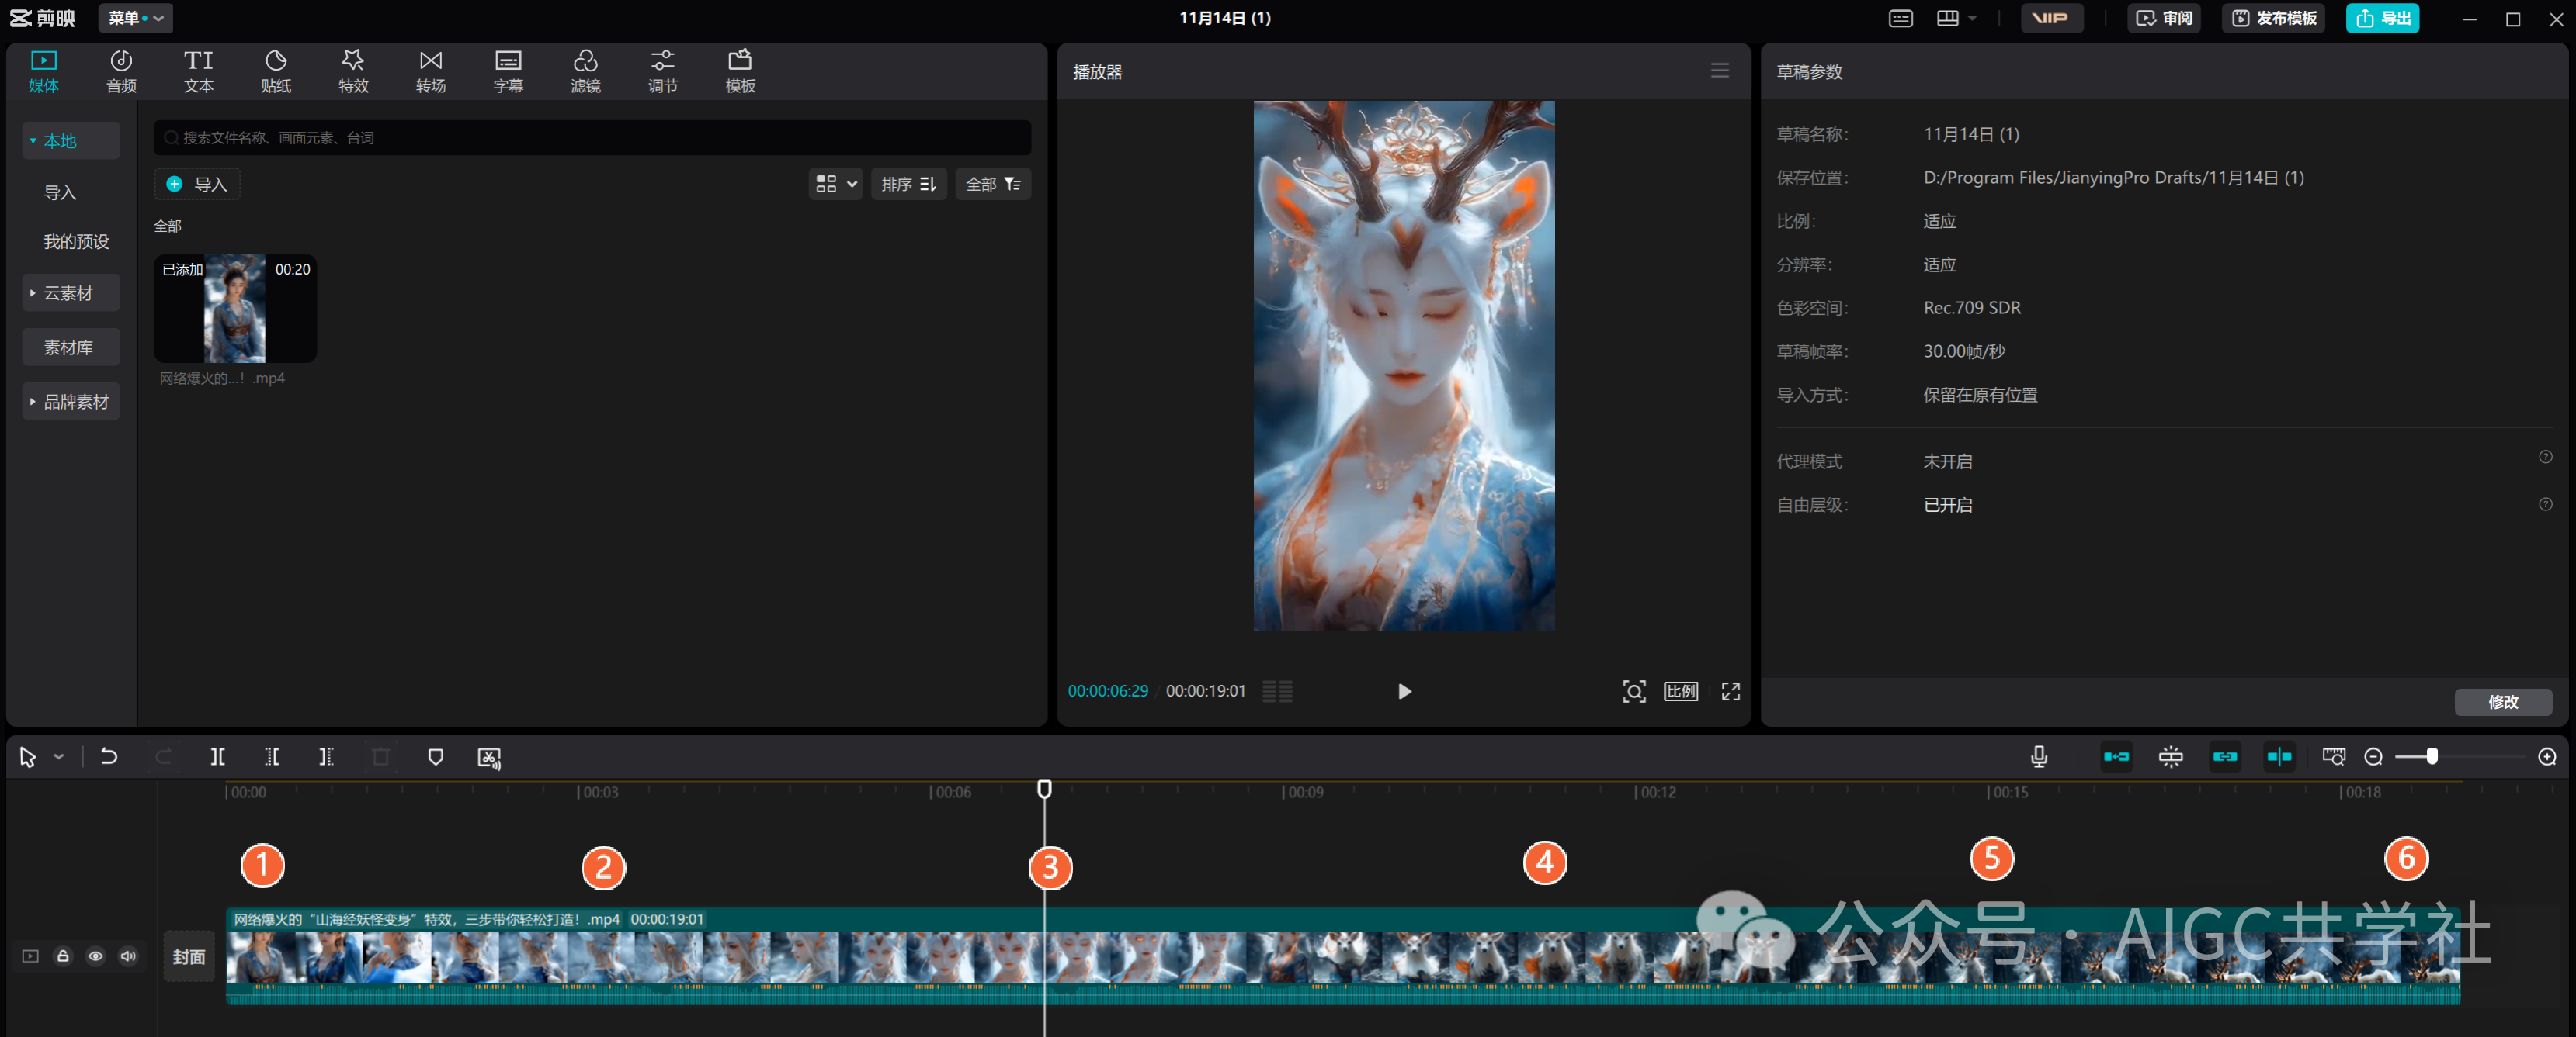Click the 导出 export button

point(2382,18)
